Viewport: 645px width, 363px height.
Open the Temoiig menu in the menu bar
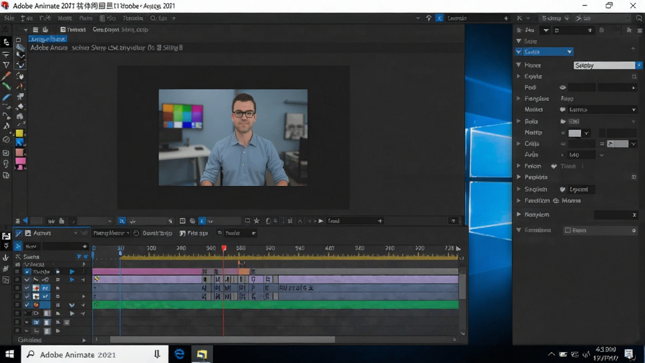pos(133,18)
